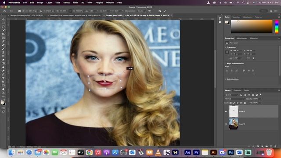
Task: Toggle width-height link in Properties Transform
Action: (x=227, y=52)
